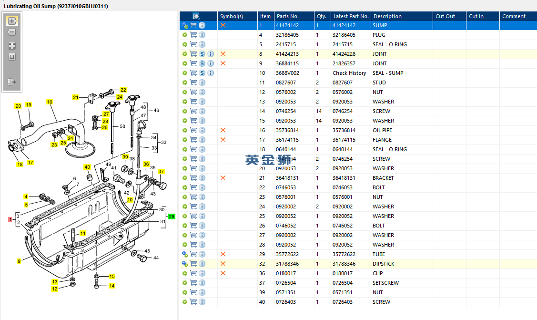Click Check History in SEAL - SUMP row
This screenshot has width=537, height=320.
point(349,73)
